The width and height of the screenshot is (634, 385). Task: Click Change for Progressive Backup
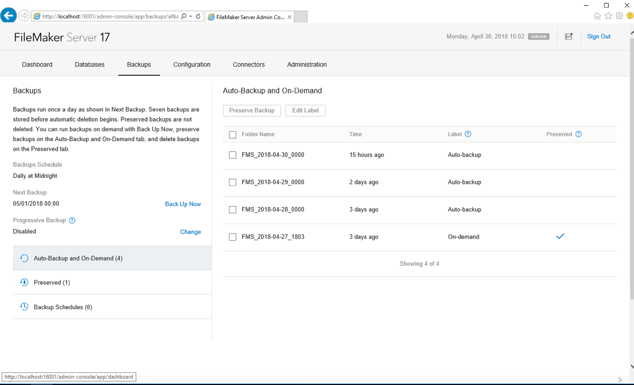click(191, 232)
